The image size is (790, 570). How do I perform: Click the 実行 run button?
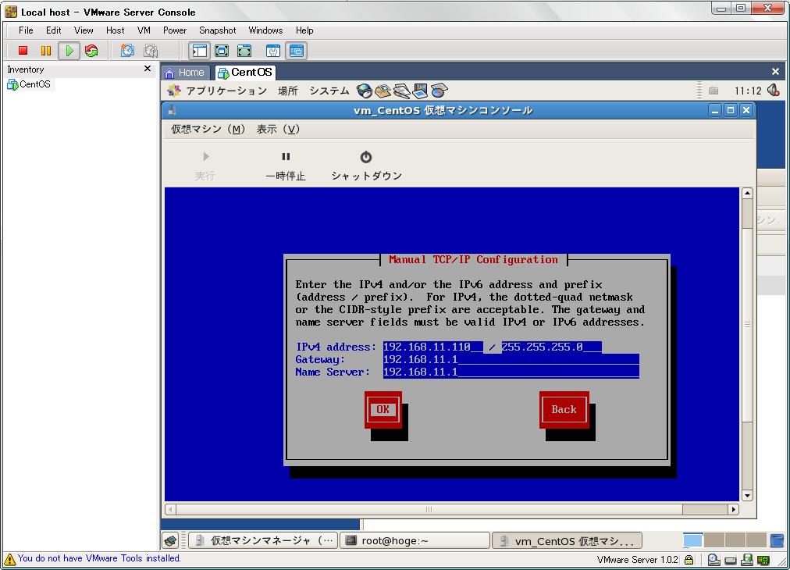[x=205, y=166]
